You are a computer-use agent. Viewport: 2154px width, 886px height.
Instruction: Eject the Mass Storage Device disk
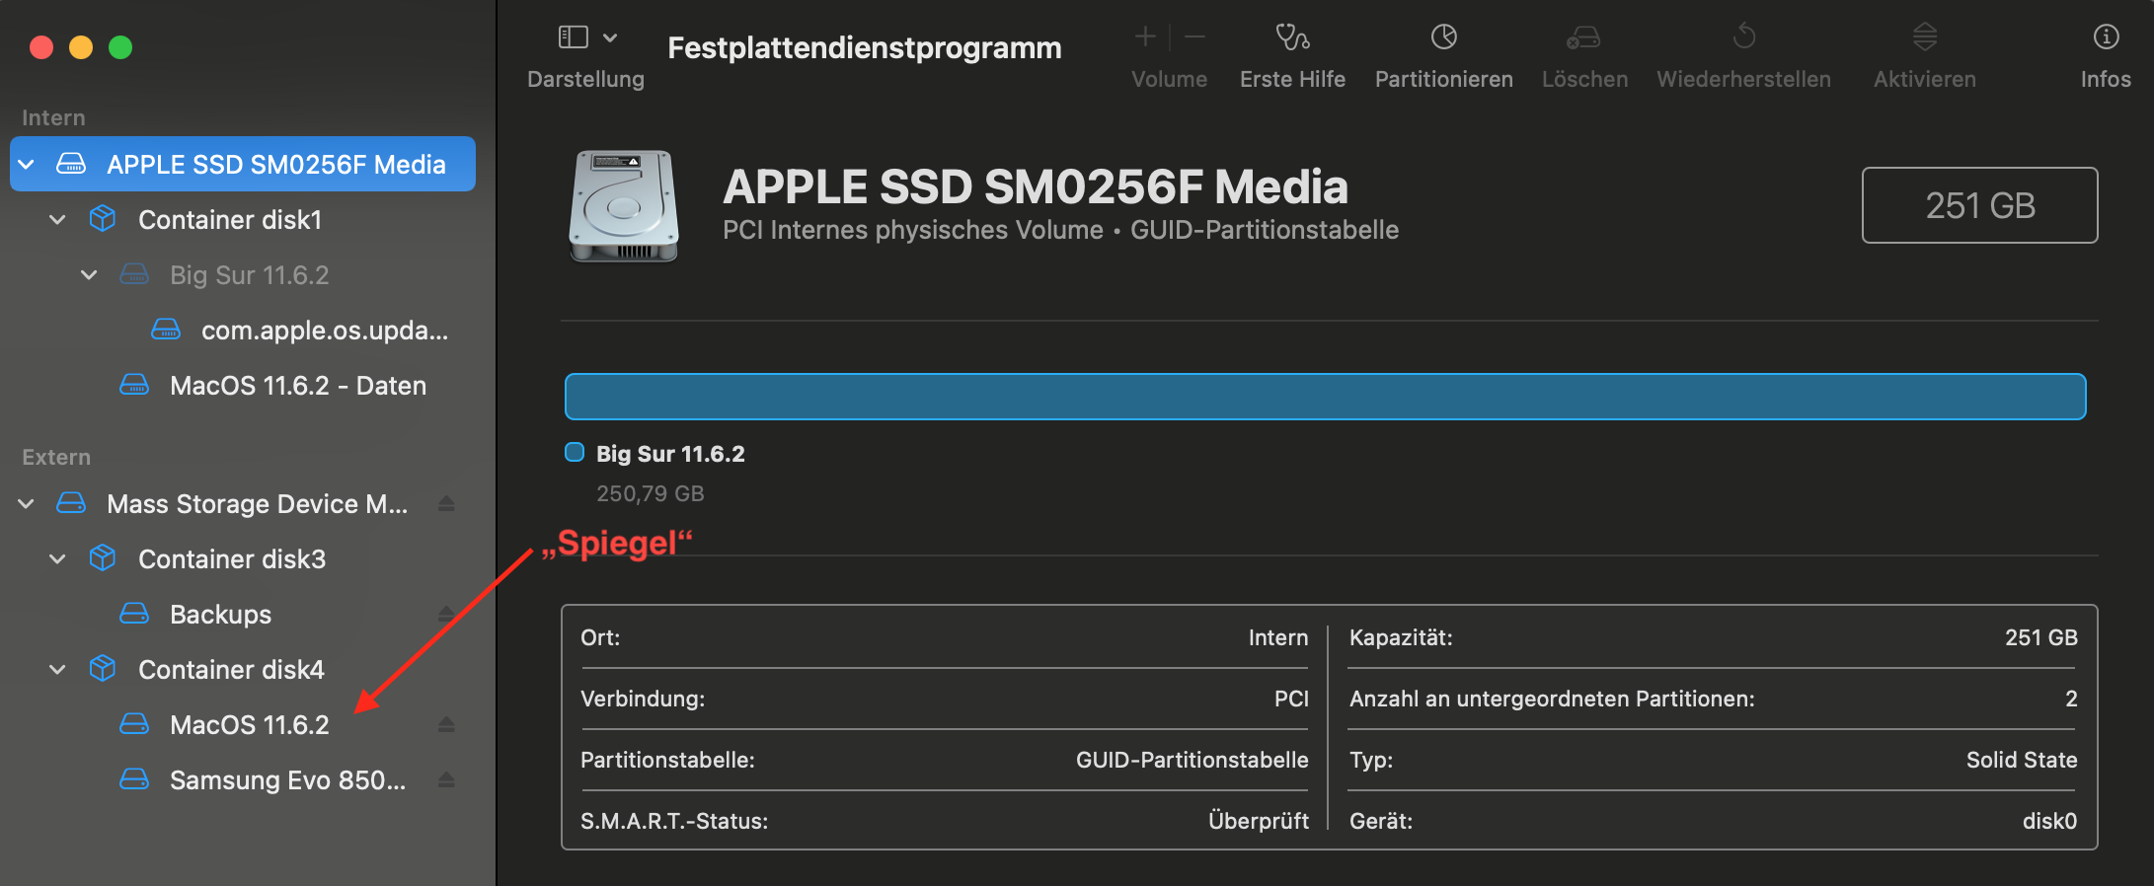pos(446,504)
